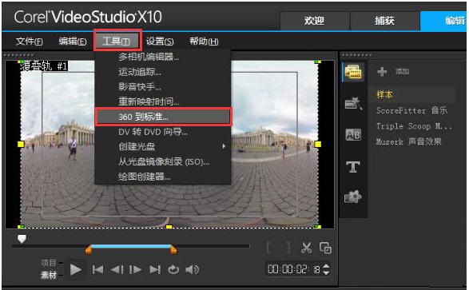Switch playback mode to 素材
The width and height of the screenshot is (469, 290).
point(49,275)
